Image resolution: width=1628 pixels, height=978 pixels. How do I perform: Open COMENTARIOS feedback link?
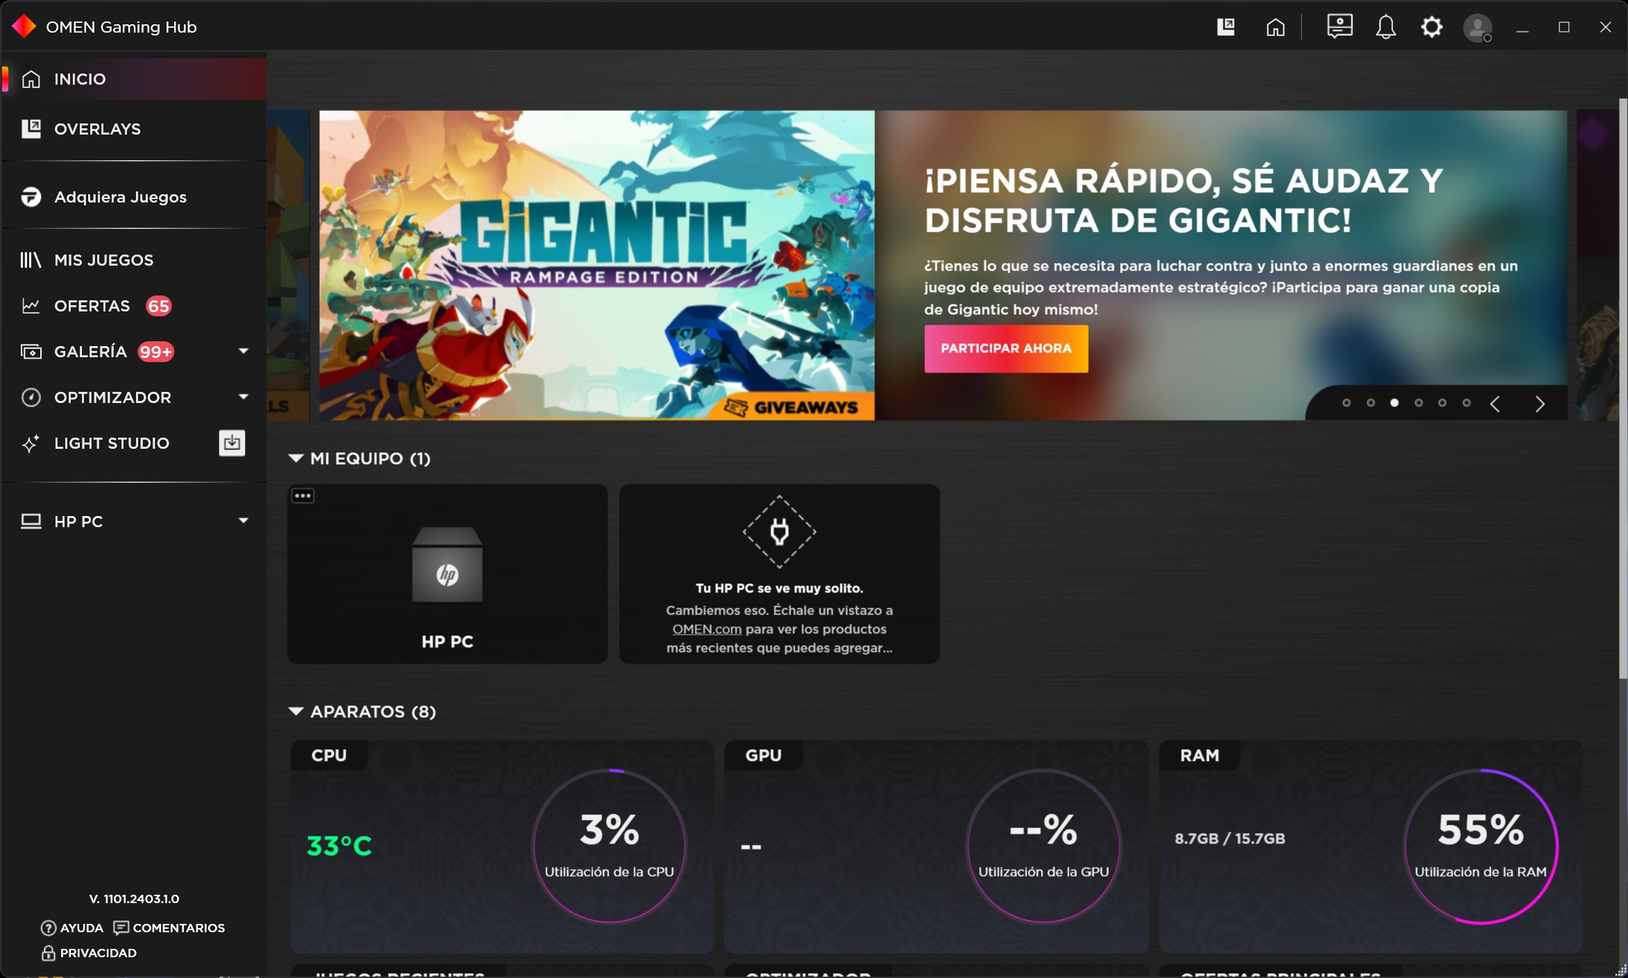click(169, 927)
